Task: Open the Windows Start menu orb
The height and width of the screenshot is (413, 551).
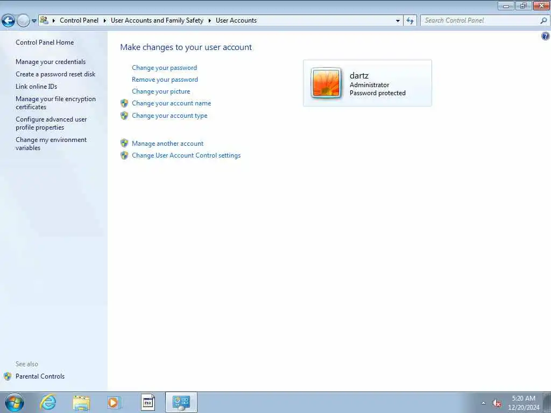Action: click(x=15, y=402)
